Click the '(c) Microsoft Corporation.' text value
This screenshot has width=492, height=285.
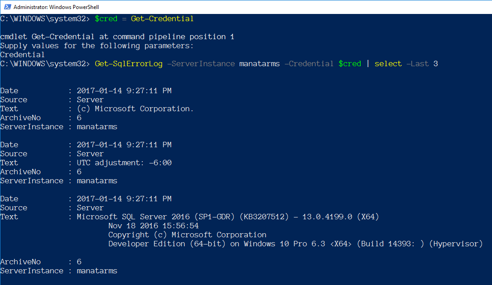(135, 109)
